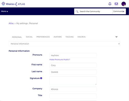Switch to the Macros tab

(x=82, y=37)
